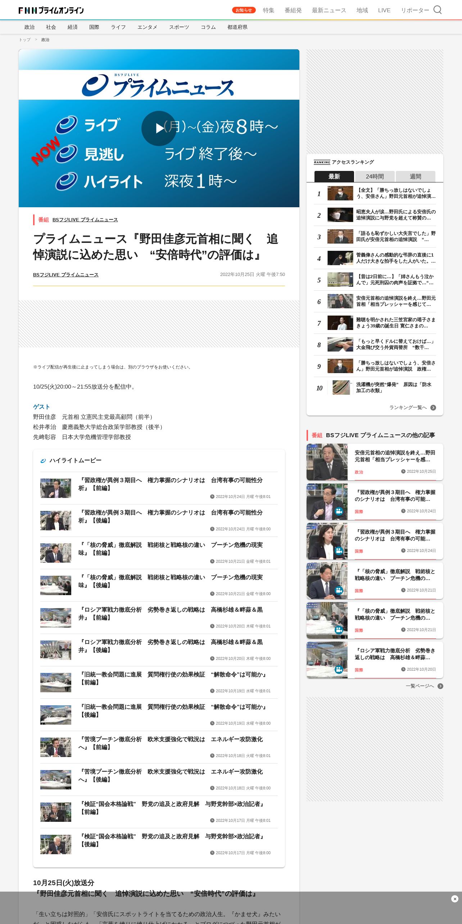Select the 都道府県 category
The image size is (462, 924).
point(237,27)
